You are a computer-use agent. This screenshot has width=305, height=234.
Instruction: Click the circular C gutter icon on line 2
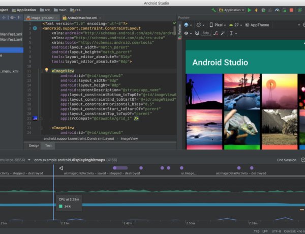pos(35,28)
